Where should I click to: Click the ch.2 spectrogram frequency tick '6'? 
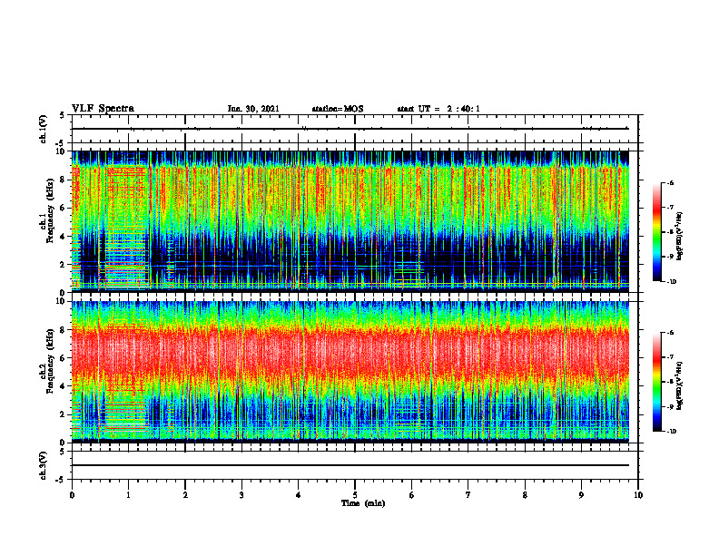pos(64,358)
